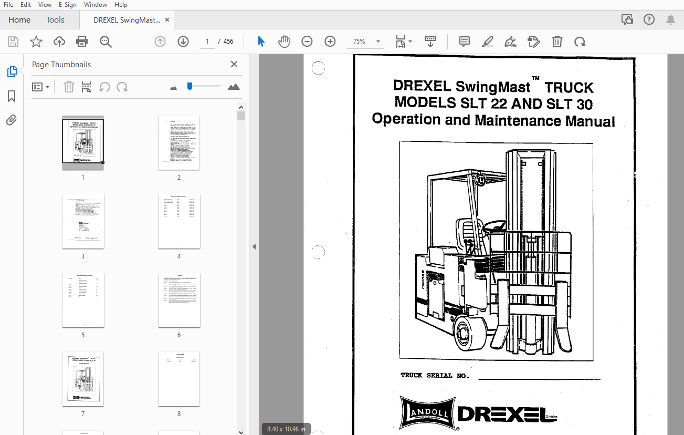Rotate pages clockwise in thumbnails panel
684x435 pixels.
[122, 87]
